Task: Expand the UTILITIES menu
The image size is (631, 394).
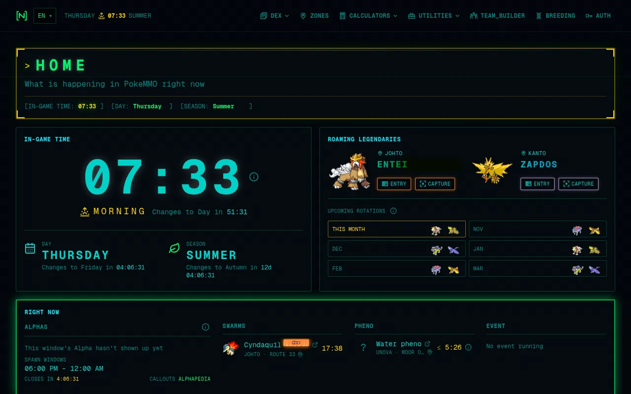Action: (x=434, y=16)
